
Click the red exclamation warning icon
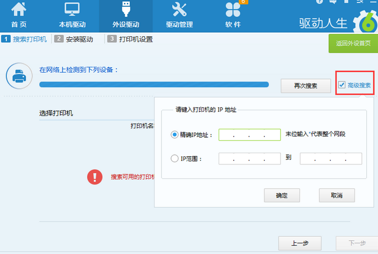pos(95,177)
